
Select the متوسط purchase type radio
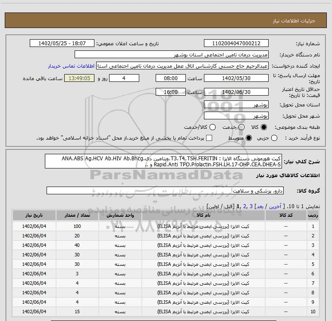tap(249, 138)
